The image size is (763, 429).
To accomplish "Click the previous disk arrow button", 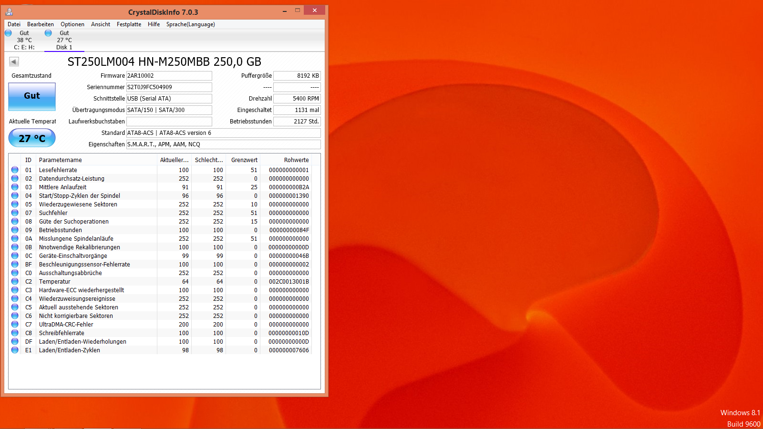I will tap(14, 61).
